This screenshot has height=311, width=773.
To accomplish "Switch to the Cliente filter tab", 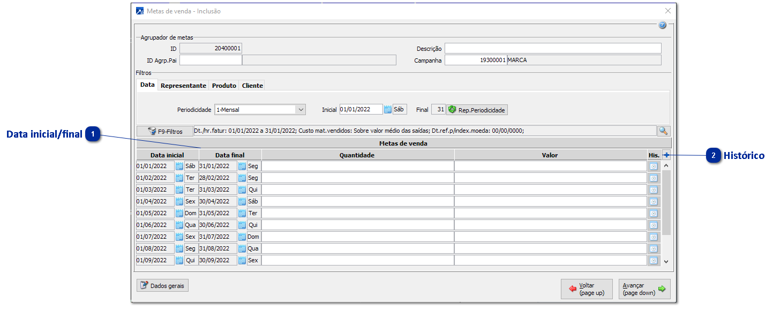I will (x=252, y=86).
